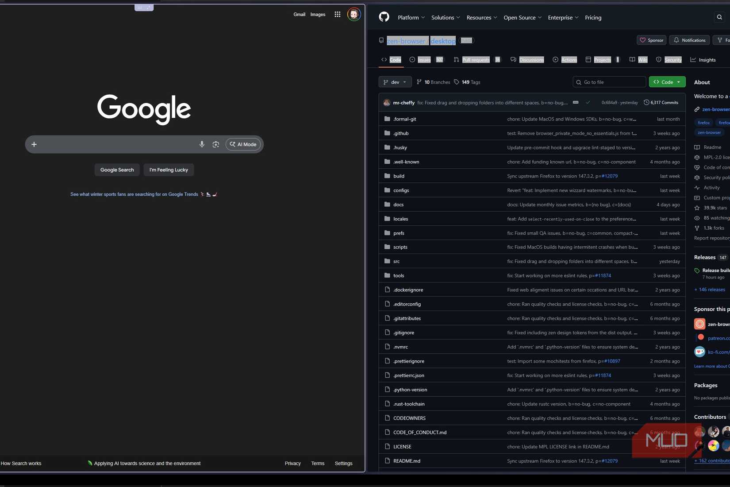This screenshot has height=487, width=730.
Task: Open the dev branch dropdown
Action: [395, 82]
